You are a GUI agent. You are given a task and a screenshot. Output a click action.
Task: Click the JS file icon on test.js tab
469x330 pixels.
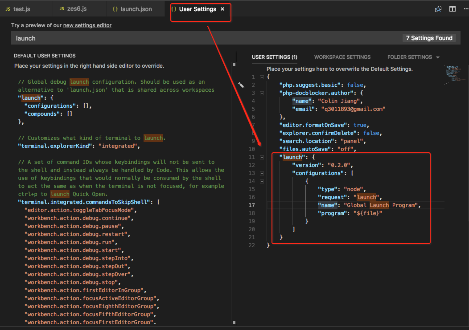8,9
